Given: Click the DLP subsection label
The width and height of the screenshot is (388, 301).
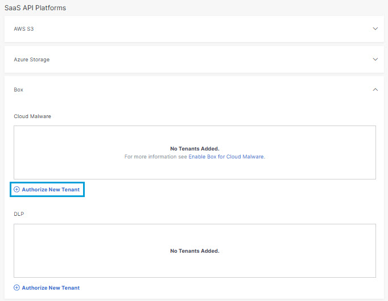Looking at the screenshot, I should pyautogui.click(x=19, y=214).
